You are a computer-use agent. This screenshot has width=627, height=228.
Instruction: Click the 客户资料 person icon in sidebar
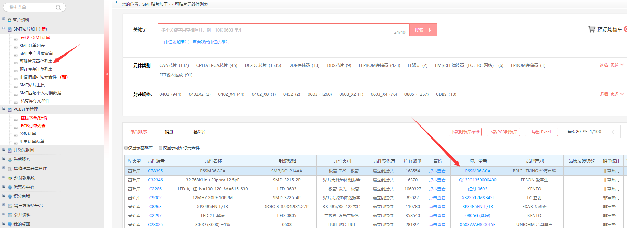pos(10,20)
